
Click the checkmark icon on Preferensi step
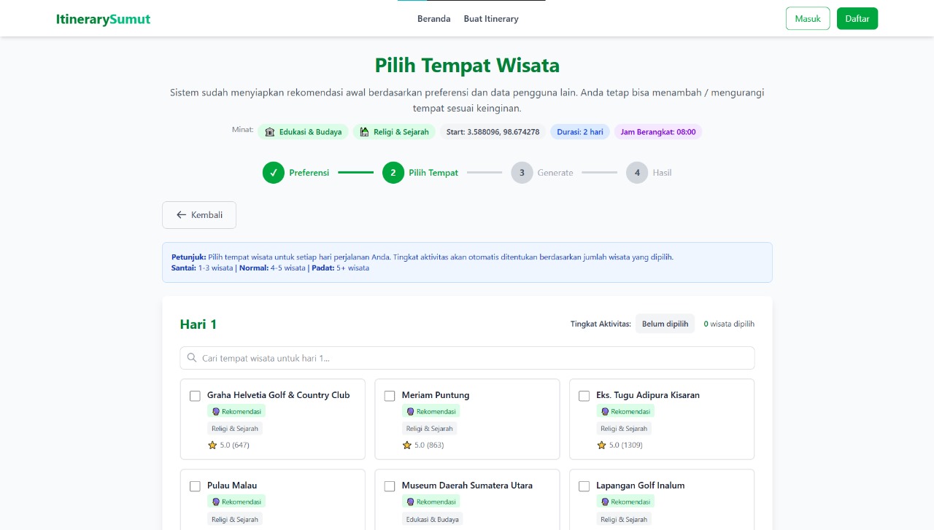coord(273,173)
